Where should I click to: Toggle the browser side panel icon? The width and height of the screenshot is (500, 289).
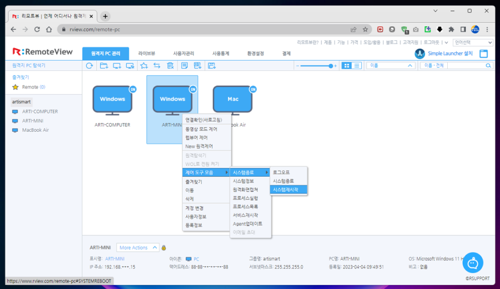[x=463, y=29]
